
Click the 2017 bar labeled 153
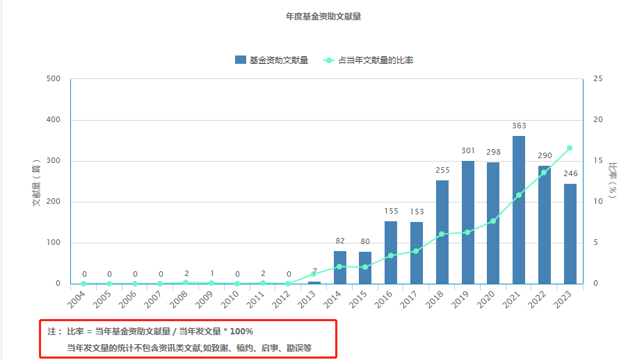click(x=417, y=253)
